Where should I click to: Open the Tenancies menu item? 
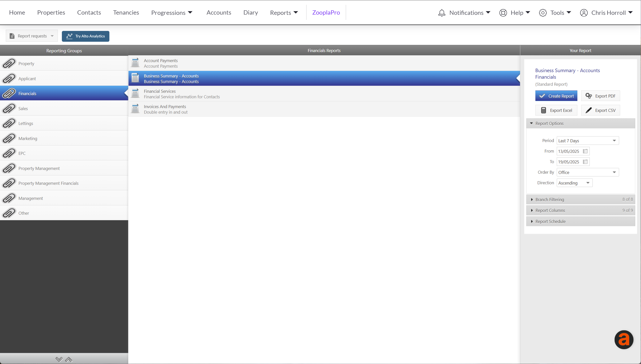[126, 12]
